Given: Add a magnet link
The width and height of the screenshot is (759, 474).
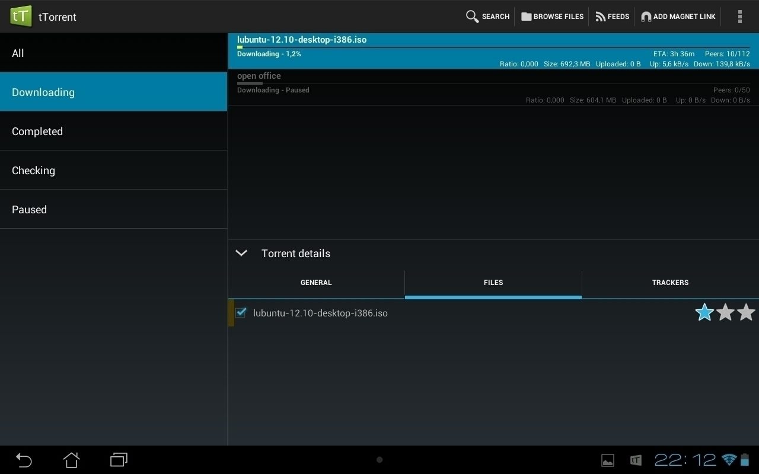Looking at the screenshot, I should (678, 17).
